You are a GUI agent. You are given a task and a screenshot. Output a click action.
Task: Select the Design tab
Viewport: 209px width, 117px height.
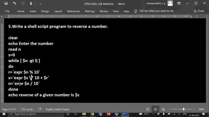(x=45, y=11)
